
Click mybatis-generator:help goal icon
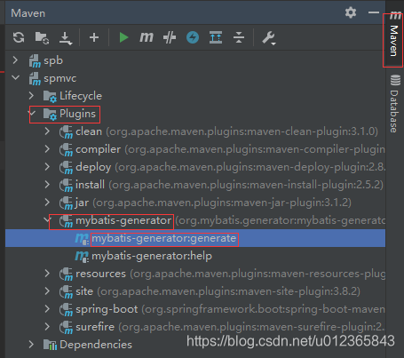click(82, 257)
